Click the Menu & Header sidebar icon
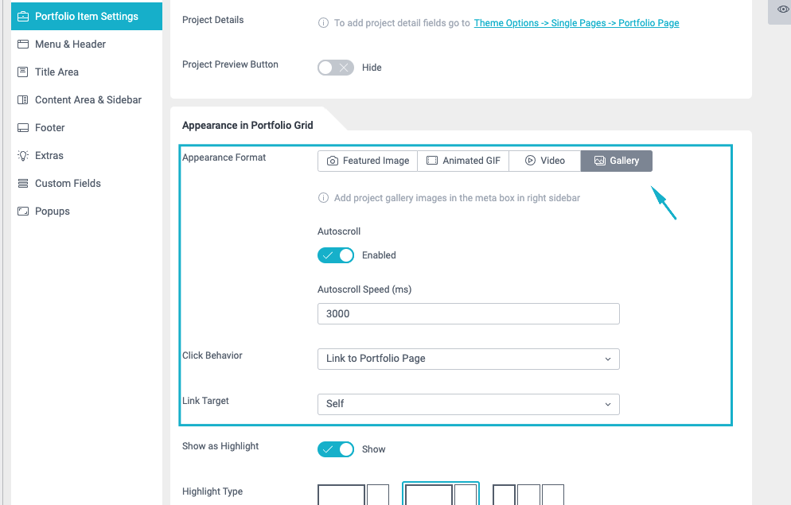The image size is (791, 505). click(23, 45)
